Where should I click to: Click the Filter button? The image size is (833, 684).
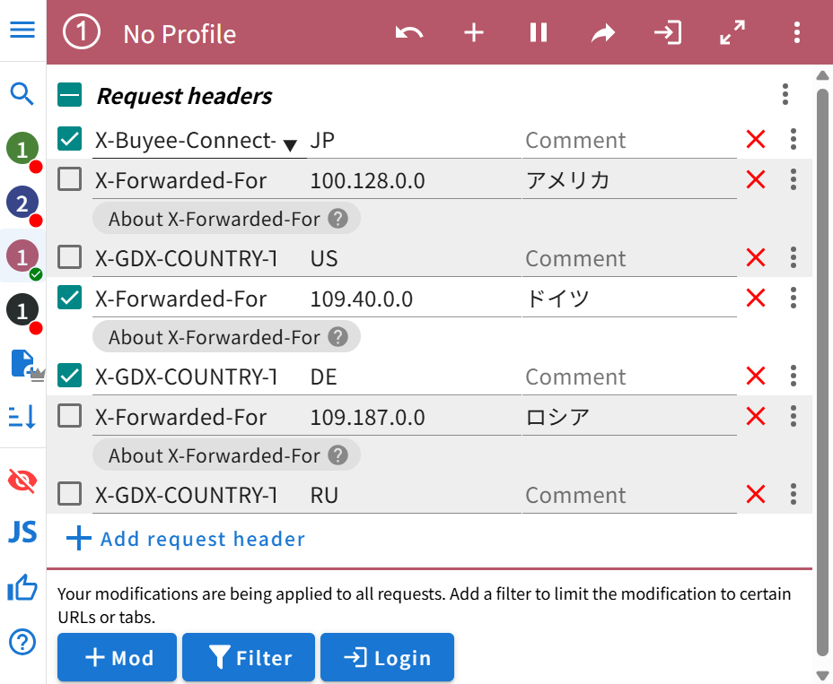[249, 658]
